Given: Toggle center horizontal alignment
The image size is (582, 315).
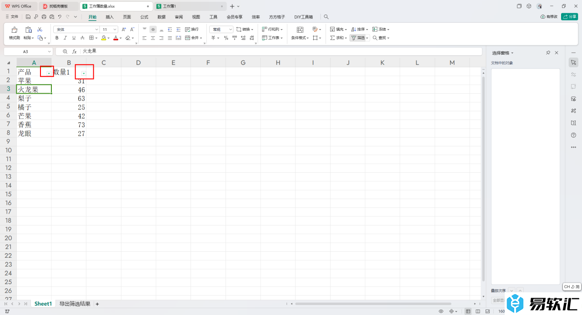Looking at the screenshot, I should (153, 38).
